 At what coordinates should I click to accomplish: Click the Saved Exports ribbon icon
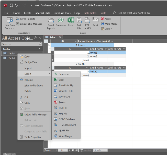coord(51,24)
